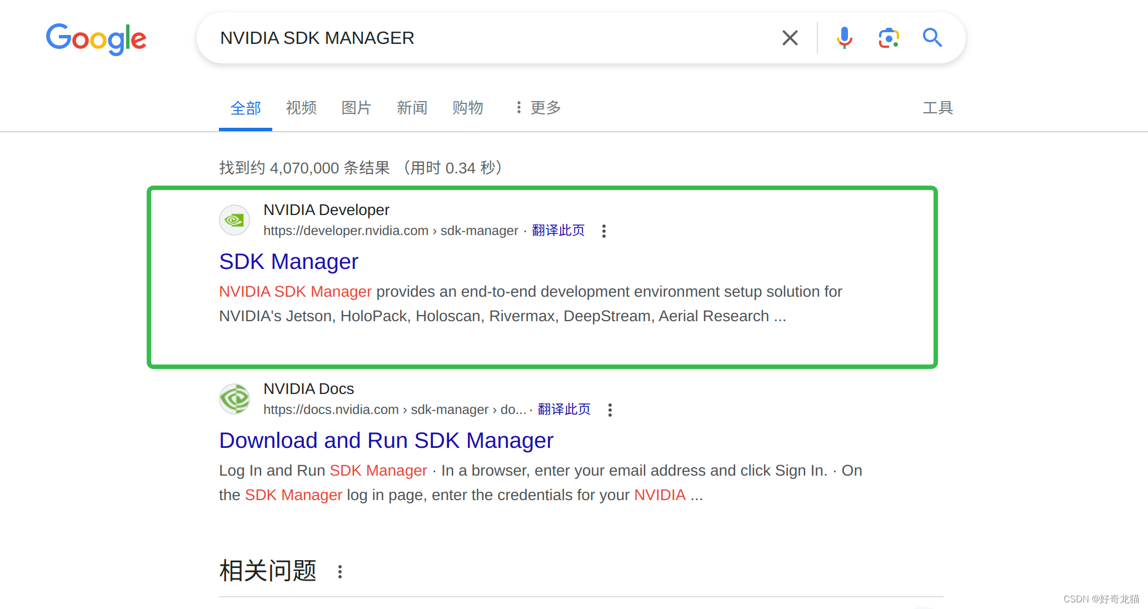The image size is (1148, 609).
Task: Click the Google logo
Action: tap(96, 39)
